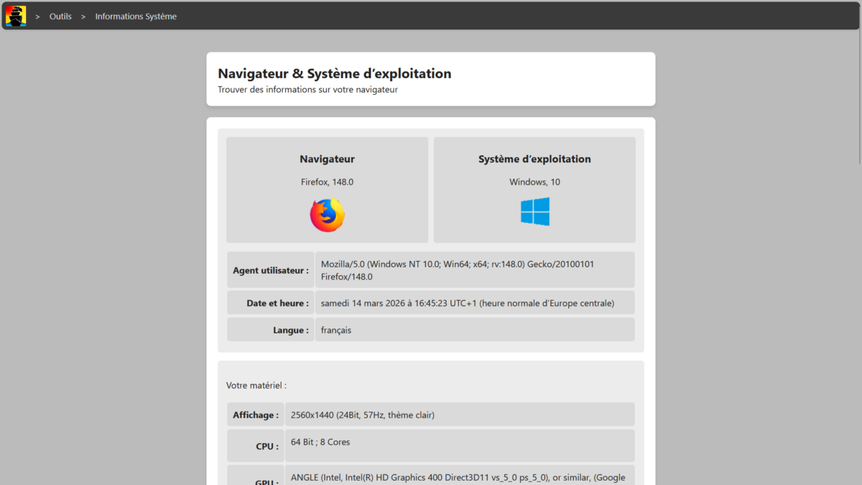Click the Mozilla/5.0 user agent string
The height and width of the screenshot is (485, 862).
coord(457,270)
